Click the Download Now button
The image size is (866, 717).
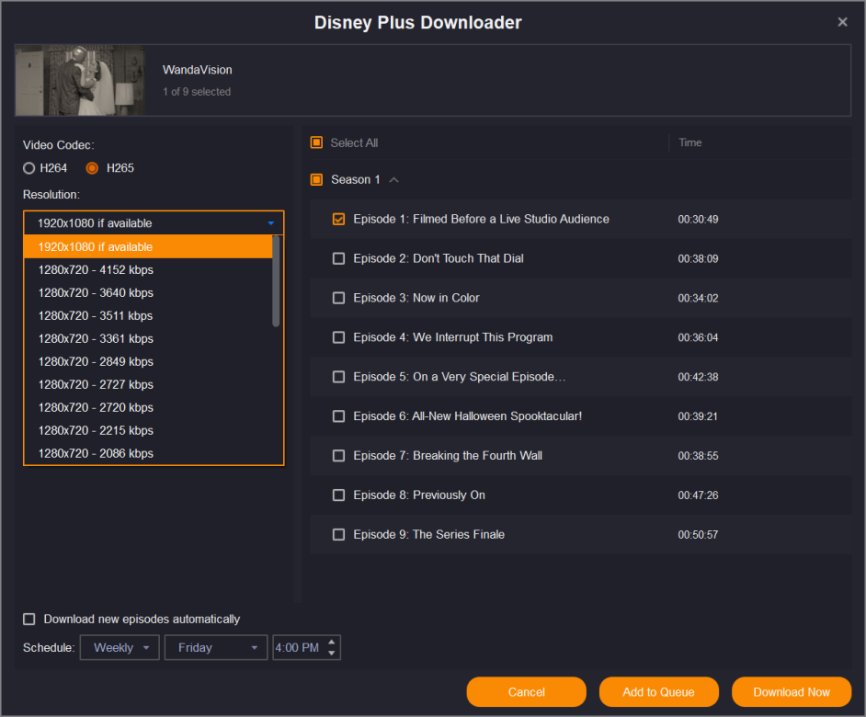click(x=791, y=692)
